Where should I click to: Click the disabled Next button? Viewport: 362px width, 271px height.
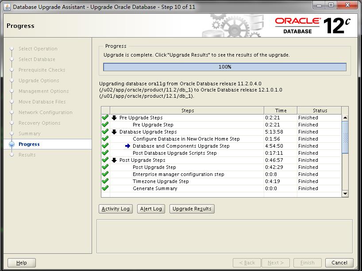(276, 263)
